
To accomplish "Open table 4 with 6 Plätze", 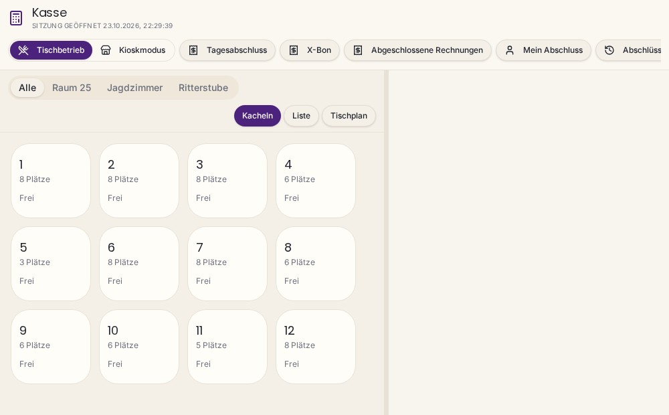I will pos(316,181).
